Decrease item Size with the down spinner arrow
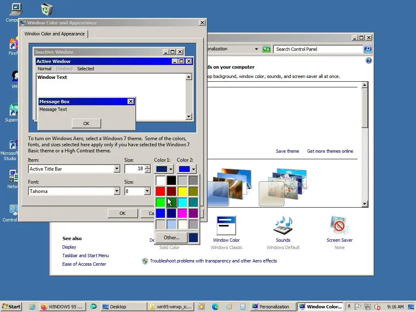This screenshot has height=312, width=416. click(x=147, y=171)
